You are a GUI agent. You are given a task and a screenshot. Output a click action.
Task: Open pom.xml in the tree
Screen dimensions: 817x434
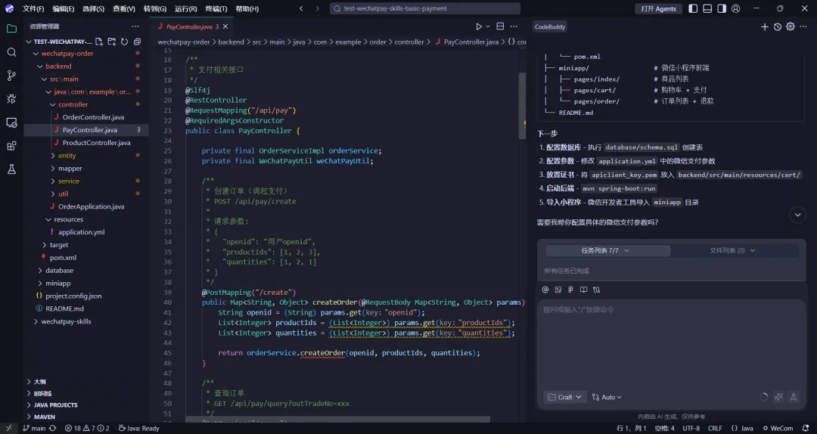click(x=63, y=258)
